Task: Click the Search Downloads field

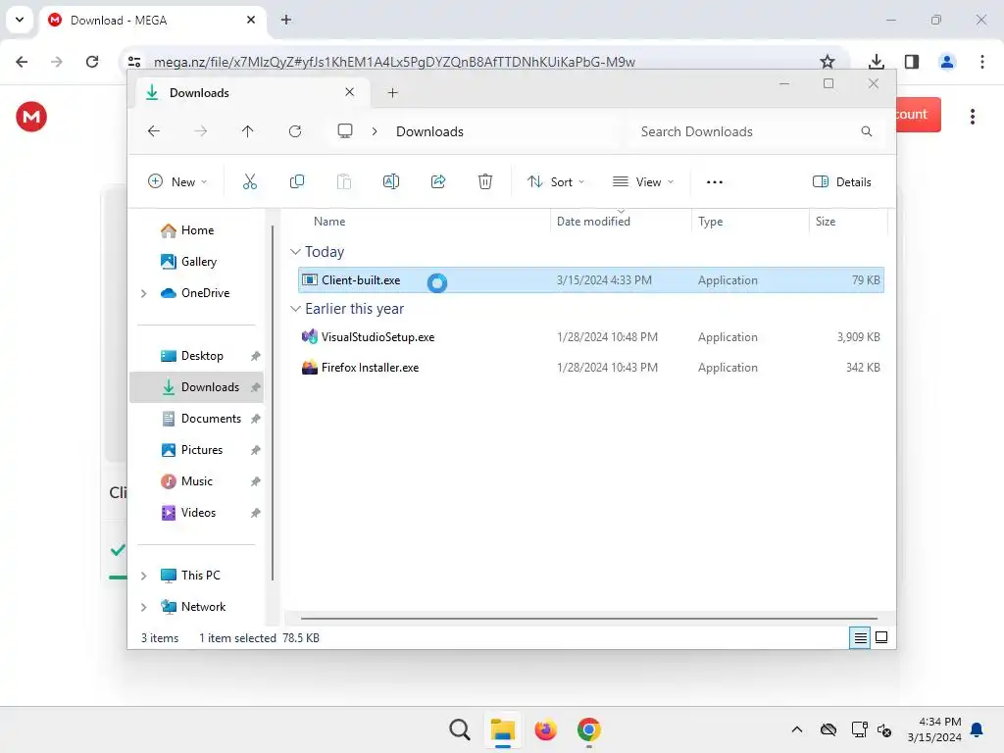Action: (x=756, y=131)
